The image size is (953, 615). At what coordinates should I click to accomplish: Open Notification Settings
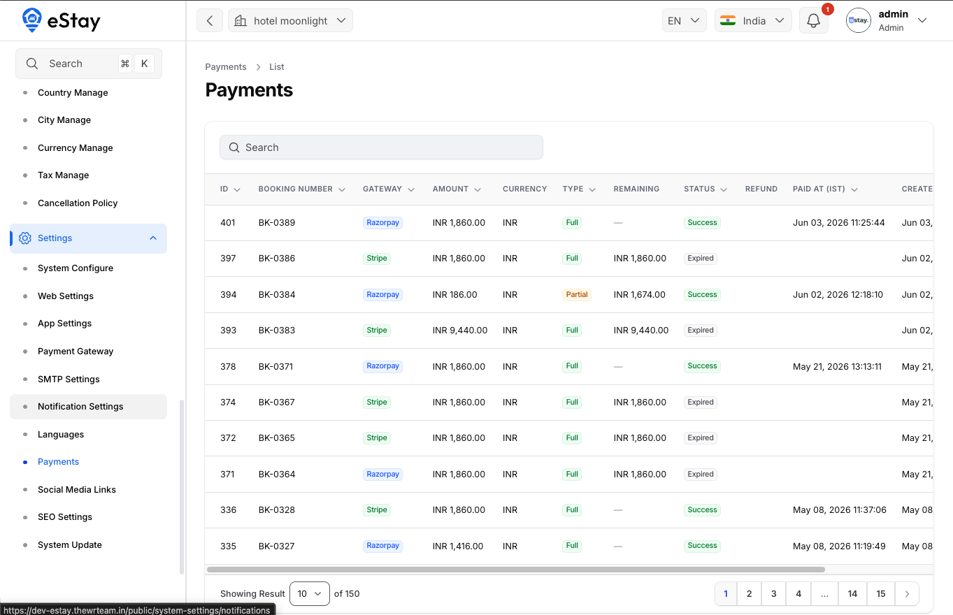pos(88,407)
